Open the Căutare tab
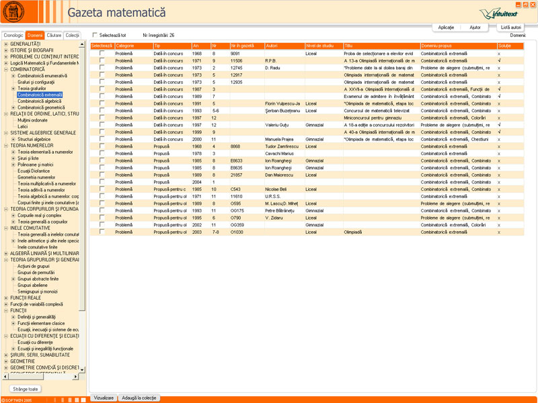The height and width of the screenshot is (403, 538). coord(54,35)
